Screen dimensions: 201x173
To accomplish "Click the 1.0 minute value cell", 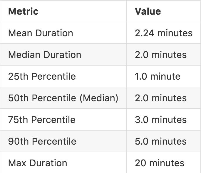I will 158,76.
